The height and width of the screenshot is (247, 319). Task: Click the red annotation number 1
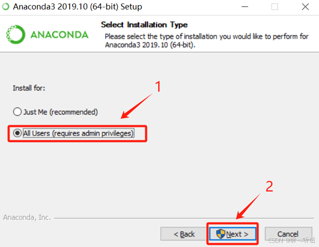(158, 87)
